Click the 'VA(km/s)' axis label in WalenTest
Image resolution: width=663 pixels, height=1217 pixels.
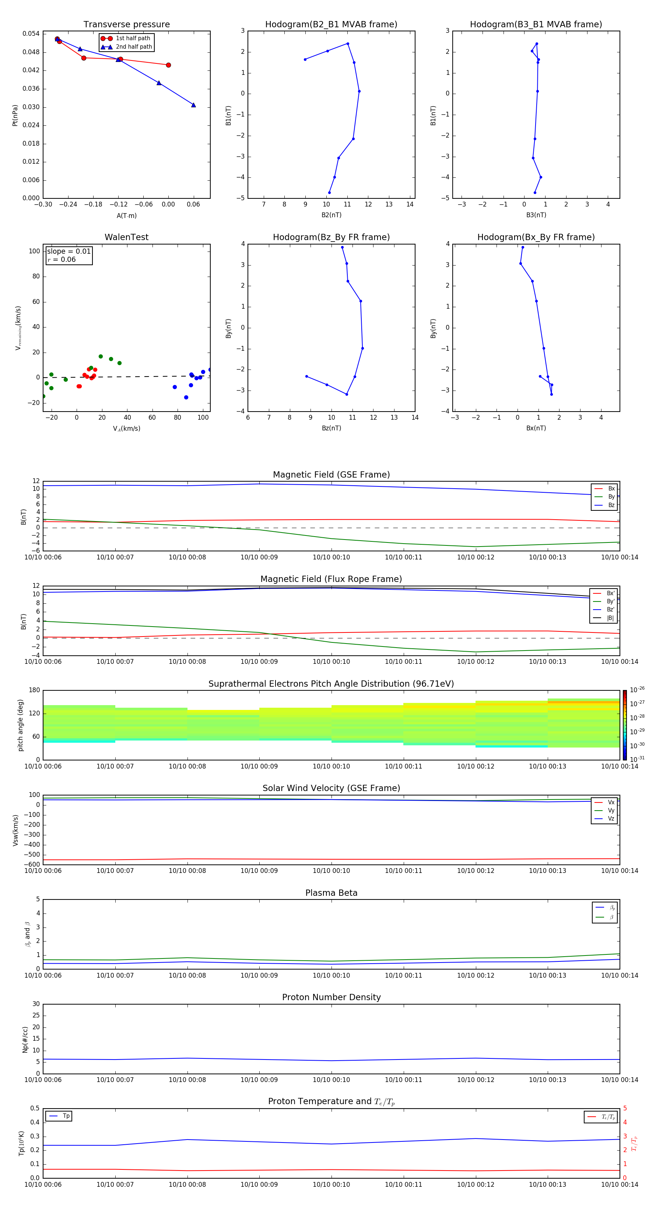(126, 429)
